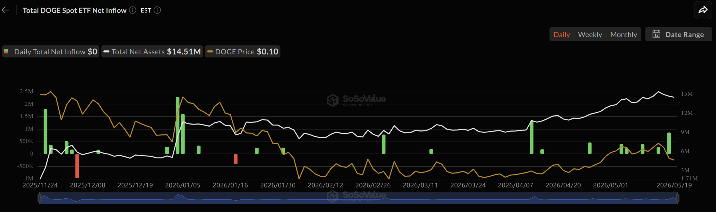Open info icon beside EST label
This screenshot has width=716, height=212.
point(157,10)
